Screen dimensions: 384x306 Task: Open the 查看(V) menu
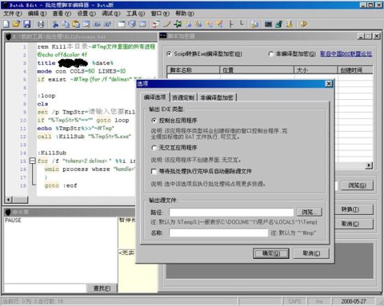pos(62,14)
